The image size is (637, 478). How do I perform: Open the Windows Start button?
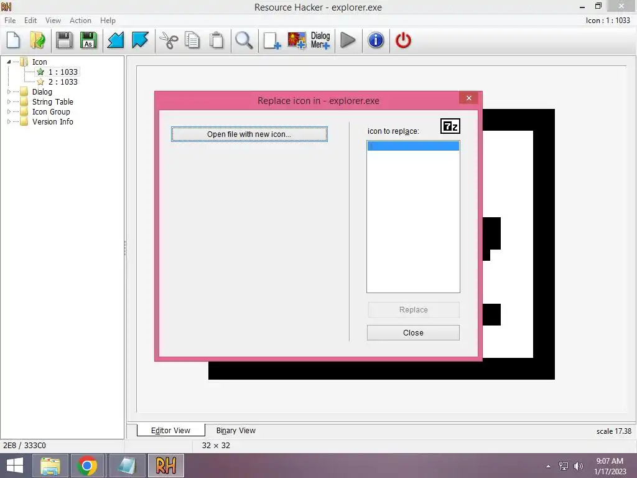(x=15, y=466)
